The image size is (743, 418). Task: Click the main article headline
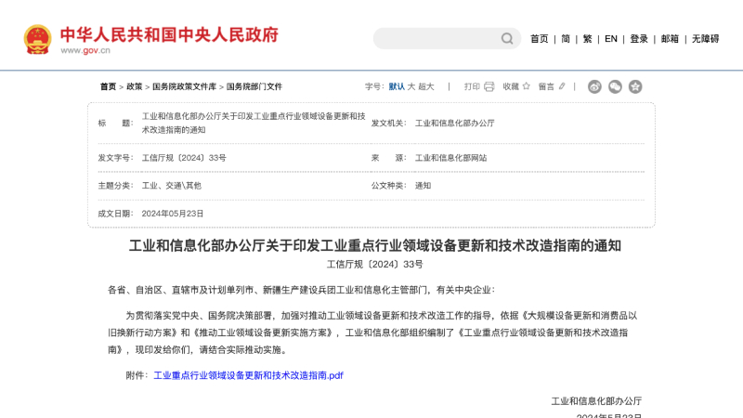click(375, 245)
